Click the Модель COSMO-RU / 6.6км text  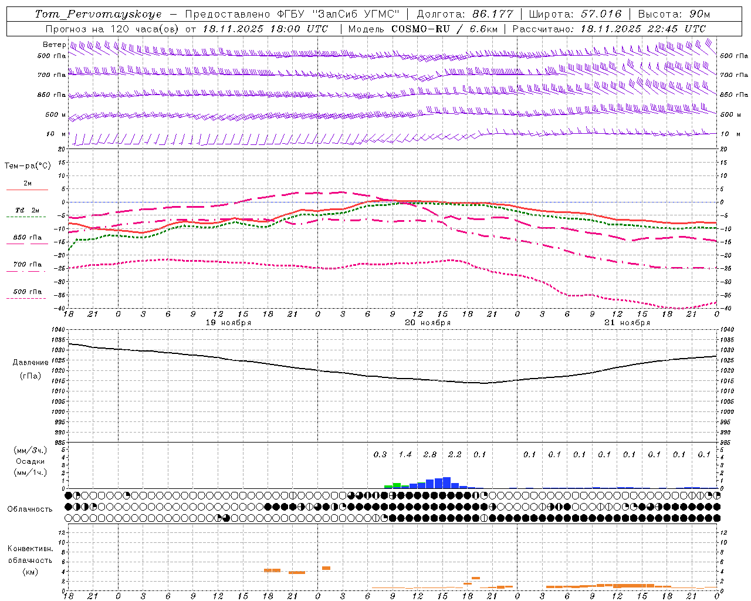tap(423, 29)
